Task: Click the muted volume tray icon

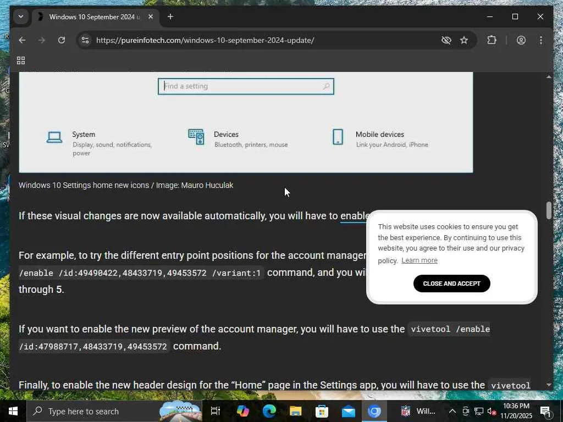Action: coord(491,411)
